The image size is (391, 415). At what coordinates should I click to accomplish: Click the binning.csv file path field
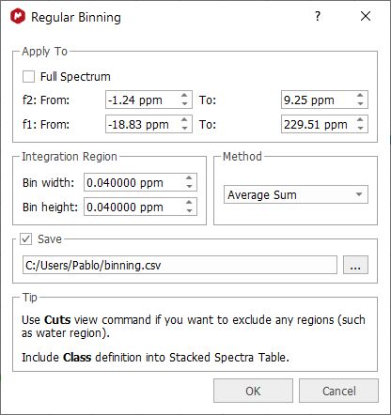click(x=180, y=265)
